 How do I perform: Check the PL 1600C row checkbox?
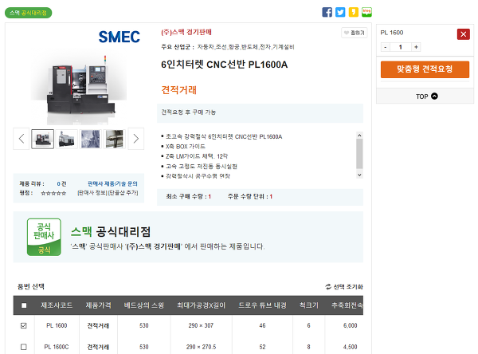(23, 347)
